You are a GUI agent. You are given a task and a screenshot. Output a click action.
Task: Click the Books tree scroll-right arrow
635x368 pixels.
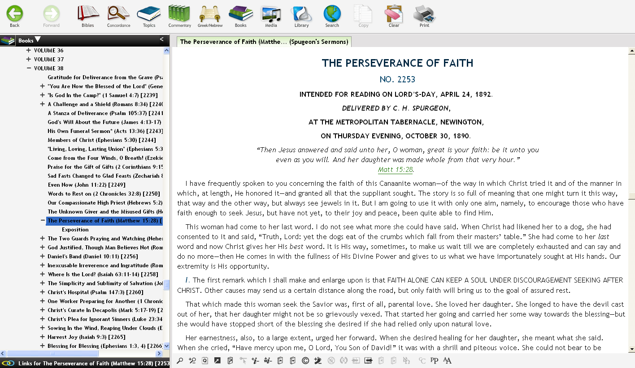coord(159,353)
